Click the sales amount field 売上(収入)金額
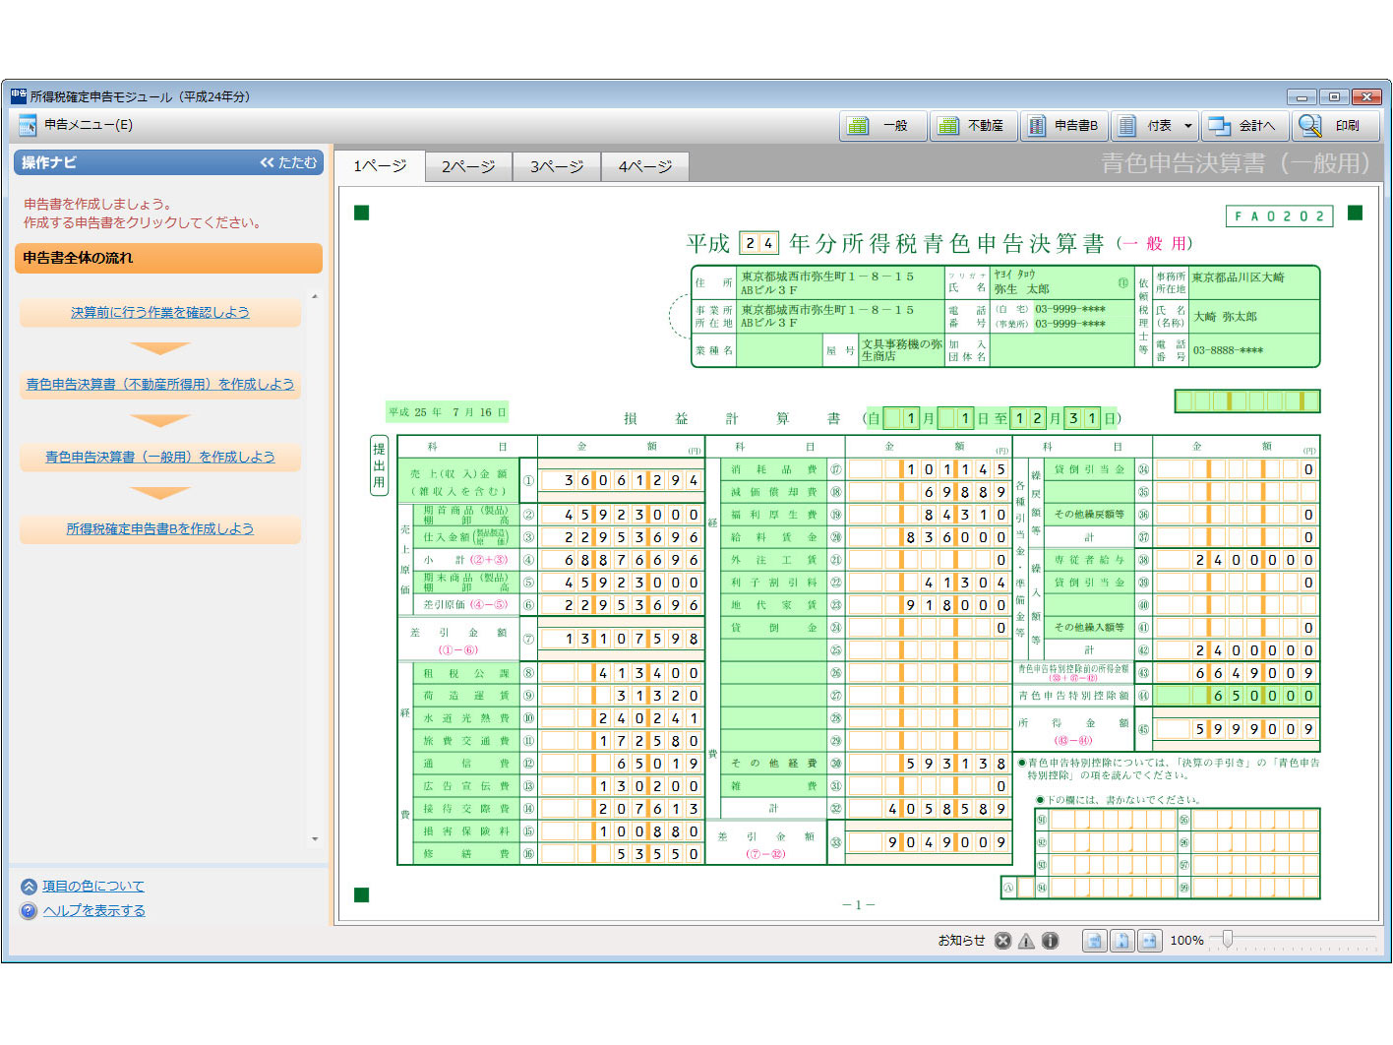This screenshot has height=1045, width=1393. click(x=621, y=481)
